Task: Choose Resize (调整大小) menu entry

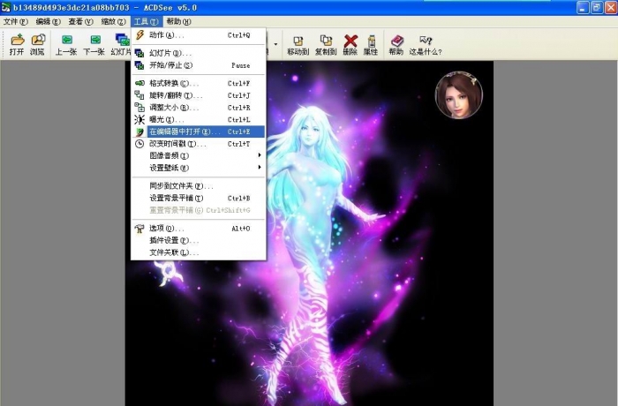Action: (x=199, y=107)
